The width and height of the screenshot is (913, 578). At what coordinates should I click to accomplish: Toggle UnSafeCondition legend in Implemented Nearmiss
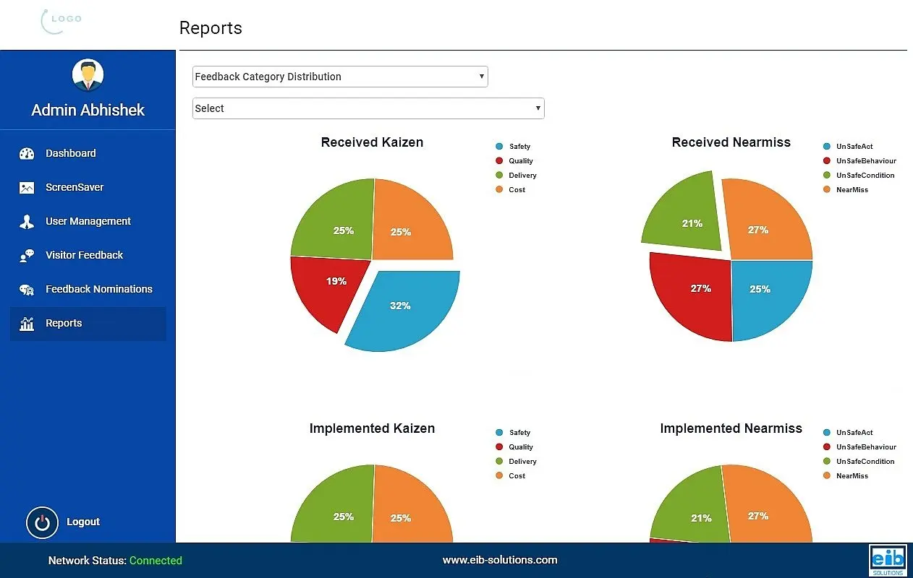coord(859,462)
